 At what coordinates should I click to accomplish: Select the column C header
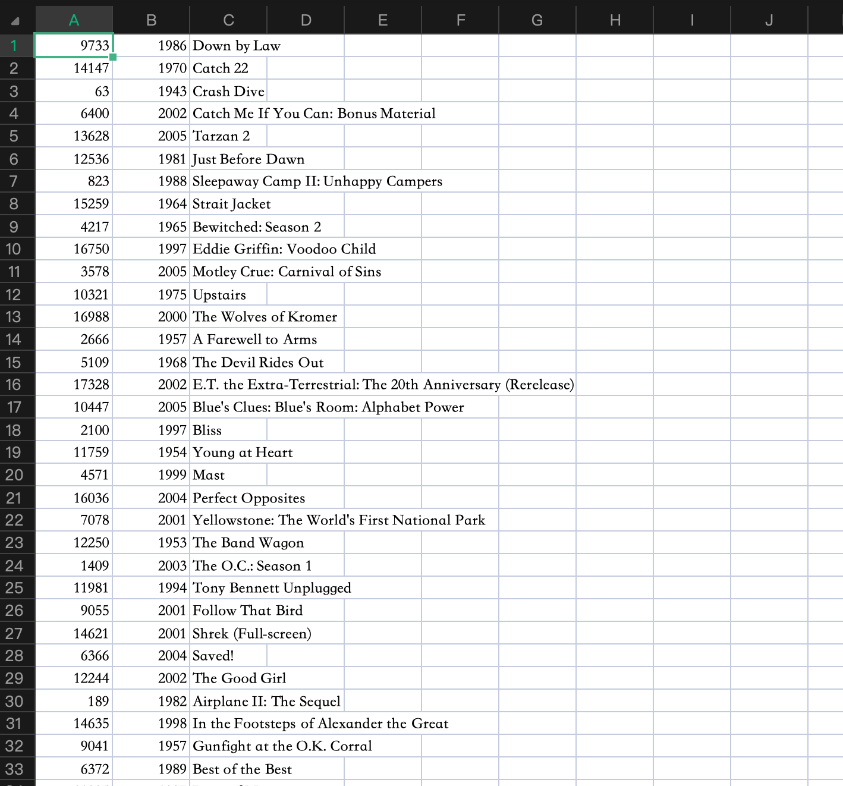228,20
